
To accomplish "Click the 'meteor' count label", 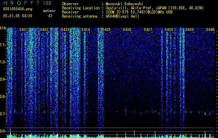I will (49, 11).
